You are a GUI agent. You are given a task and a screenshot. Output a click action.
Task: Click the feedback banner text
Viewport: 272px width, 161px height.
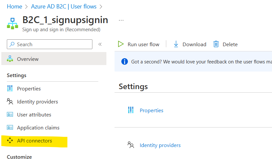click(x=201, y=62)
